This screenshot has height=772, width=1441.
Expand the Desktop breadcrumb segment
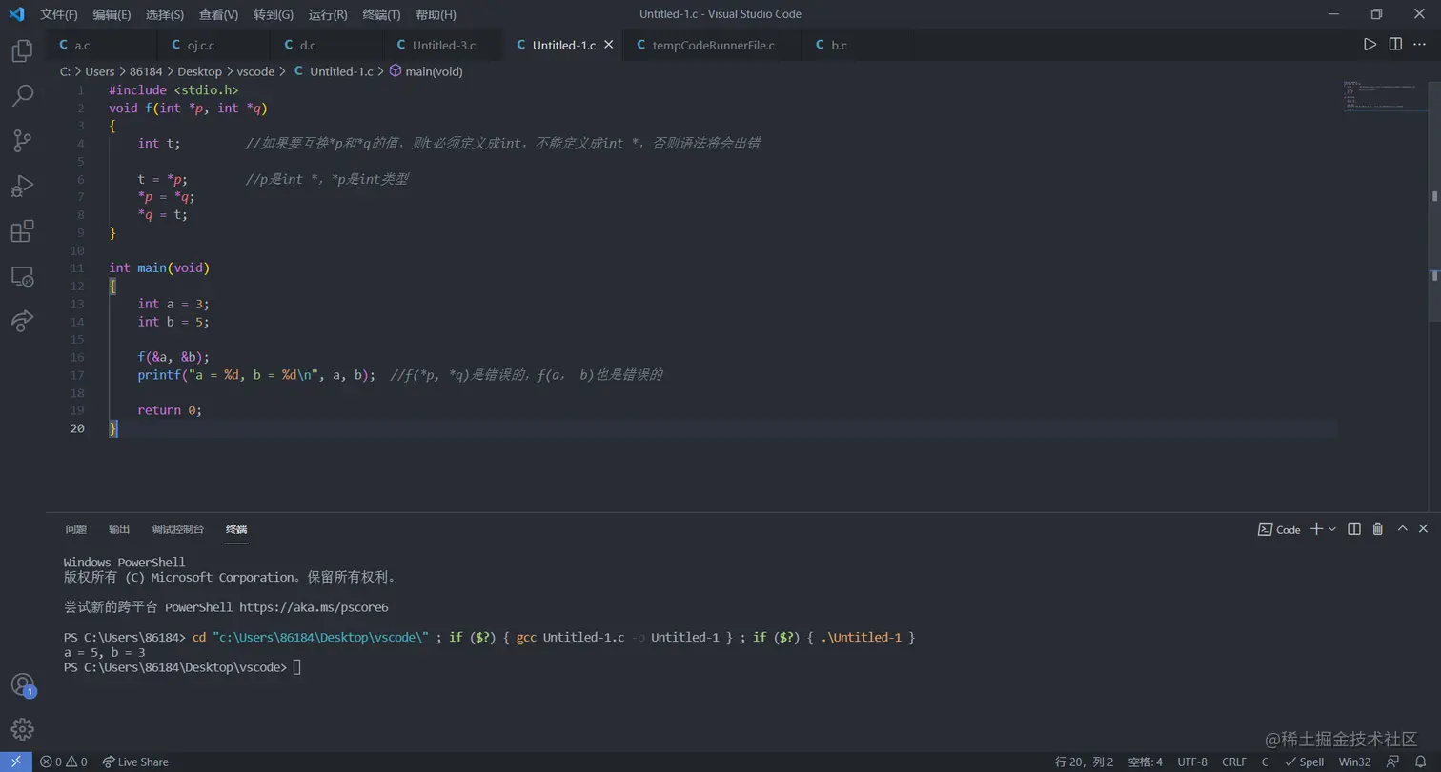(x=199, y=71)
